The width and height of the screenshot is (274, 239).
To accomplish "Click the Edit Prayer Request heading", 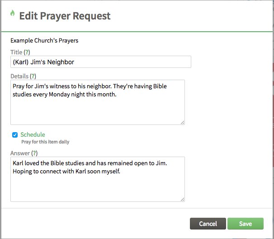I will click(x=65, y=16).
